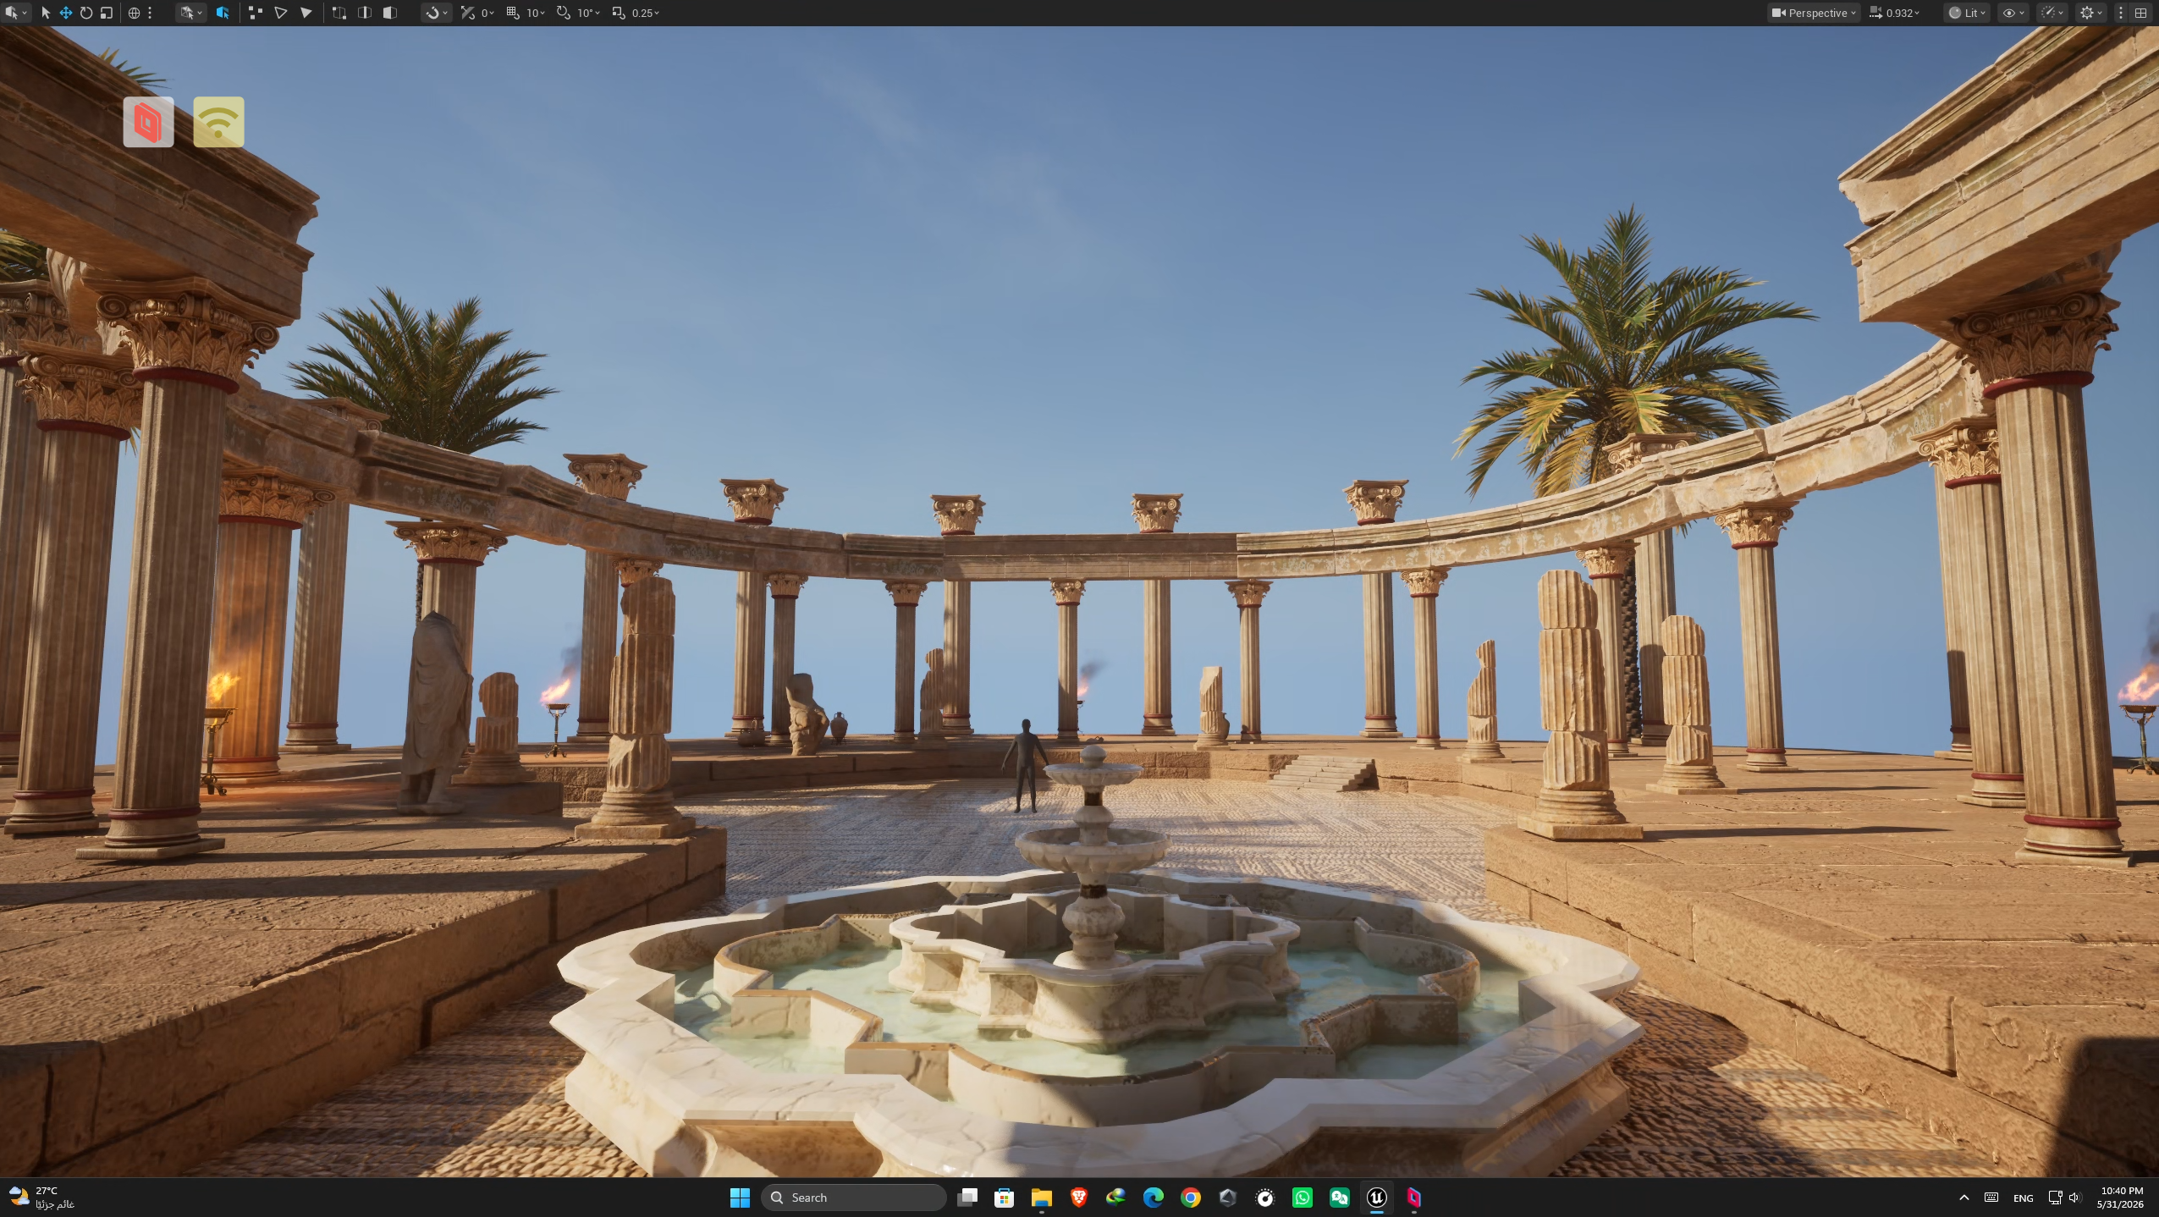Open Google Chrome from taskbar

(x=1191, y=1197)
